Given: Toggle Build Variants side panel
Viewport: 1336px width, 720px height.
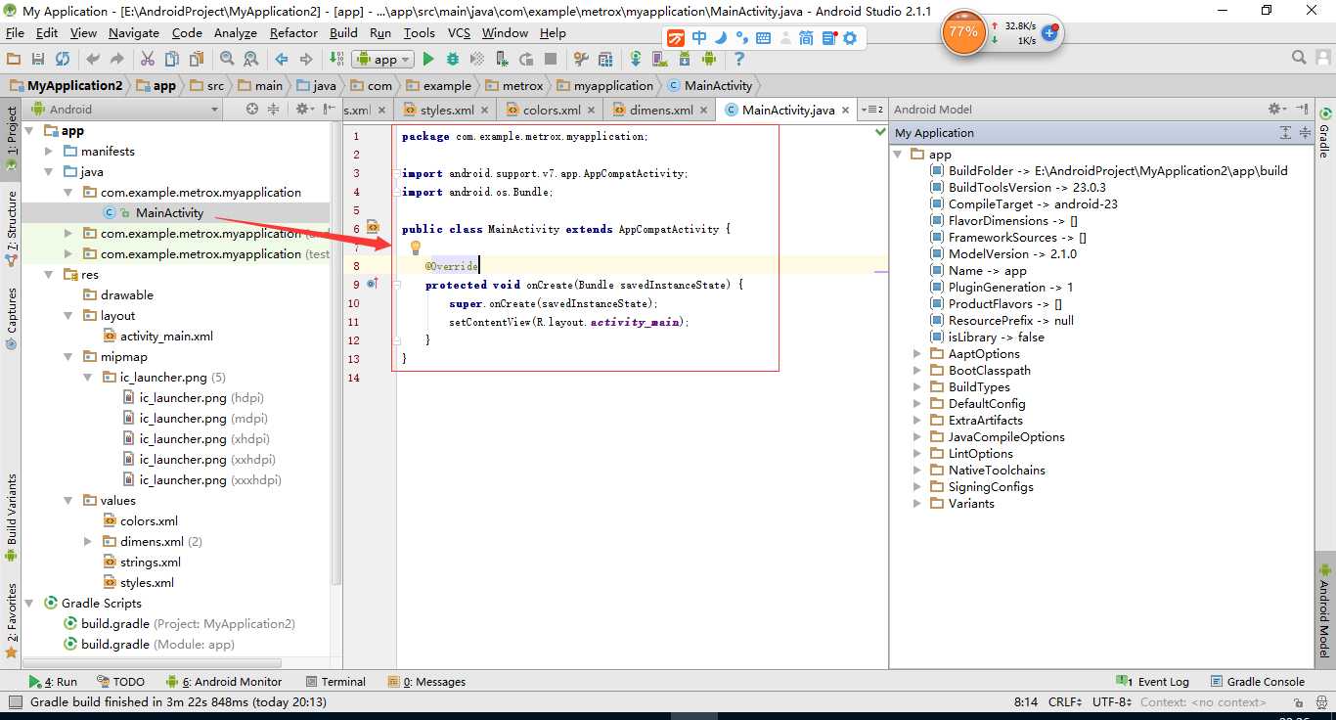Looking at the screenshot, I should pyautogui.click(x=11, y=517).
